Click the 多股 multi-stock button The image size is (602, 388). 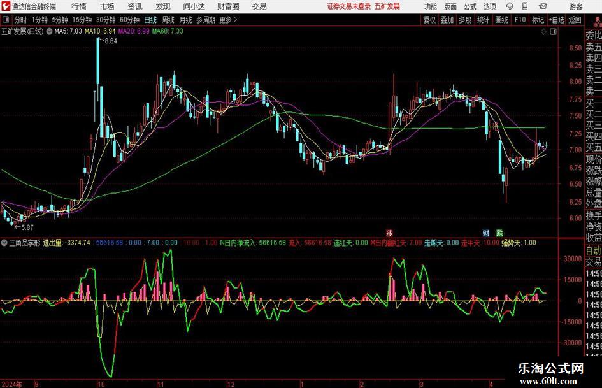[465, 20]
